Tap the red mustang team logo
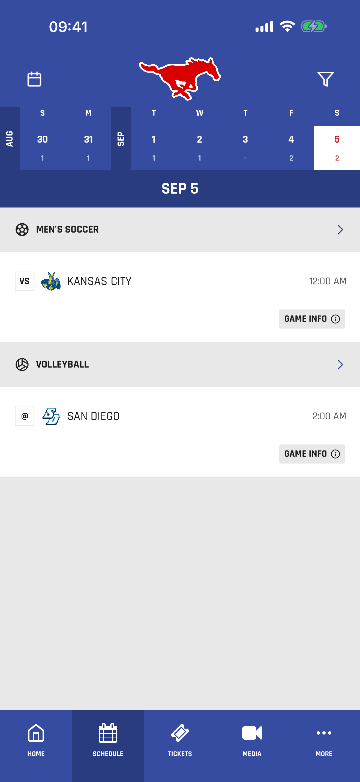360x782 pixels. [x=180, y=79]
